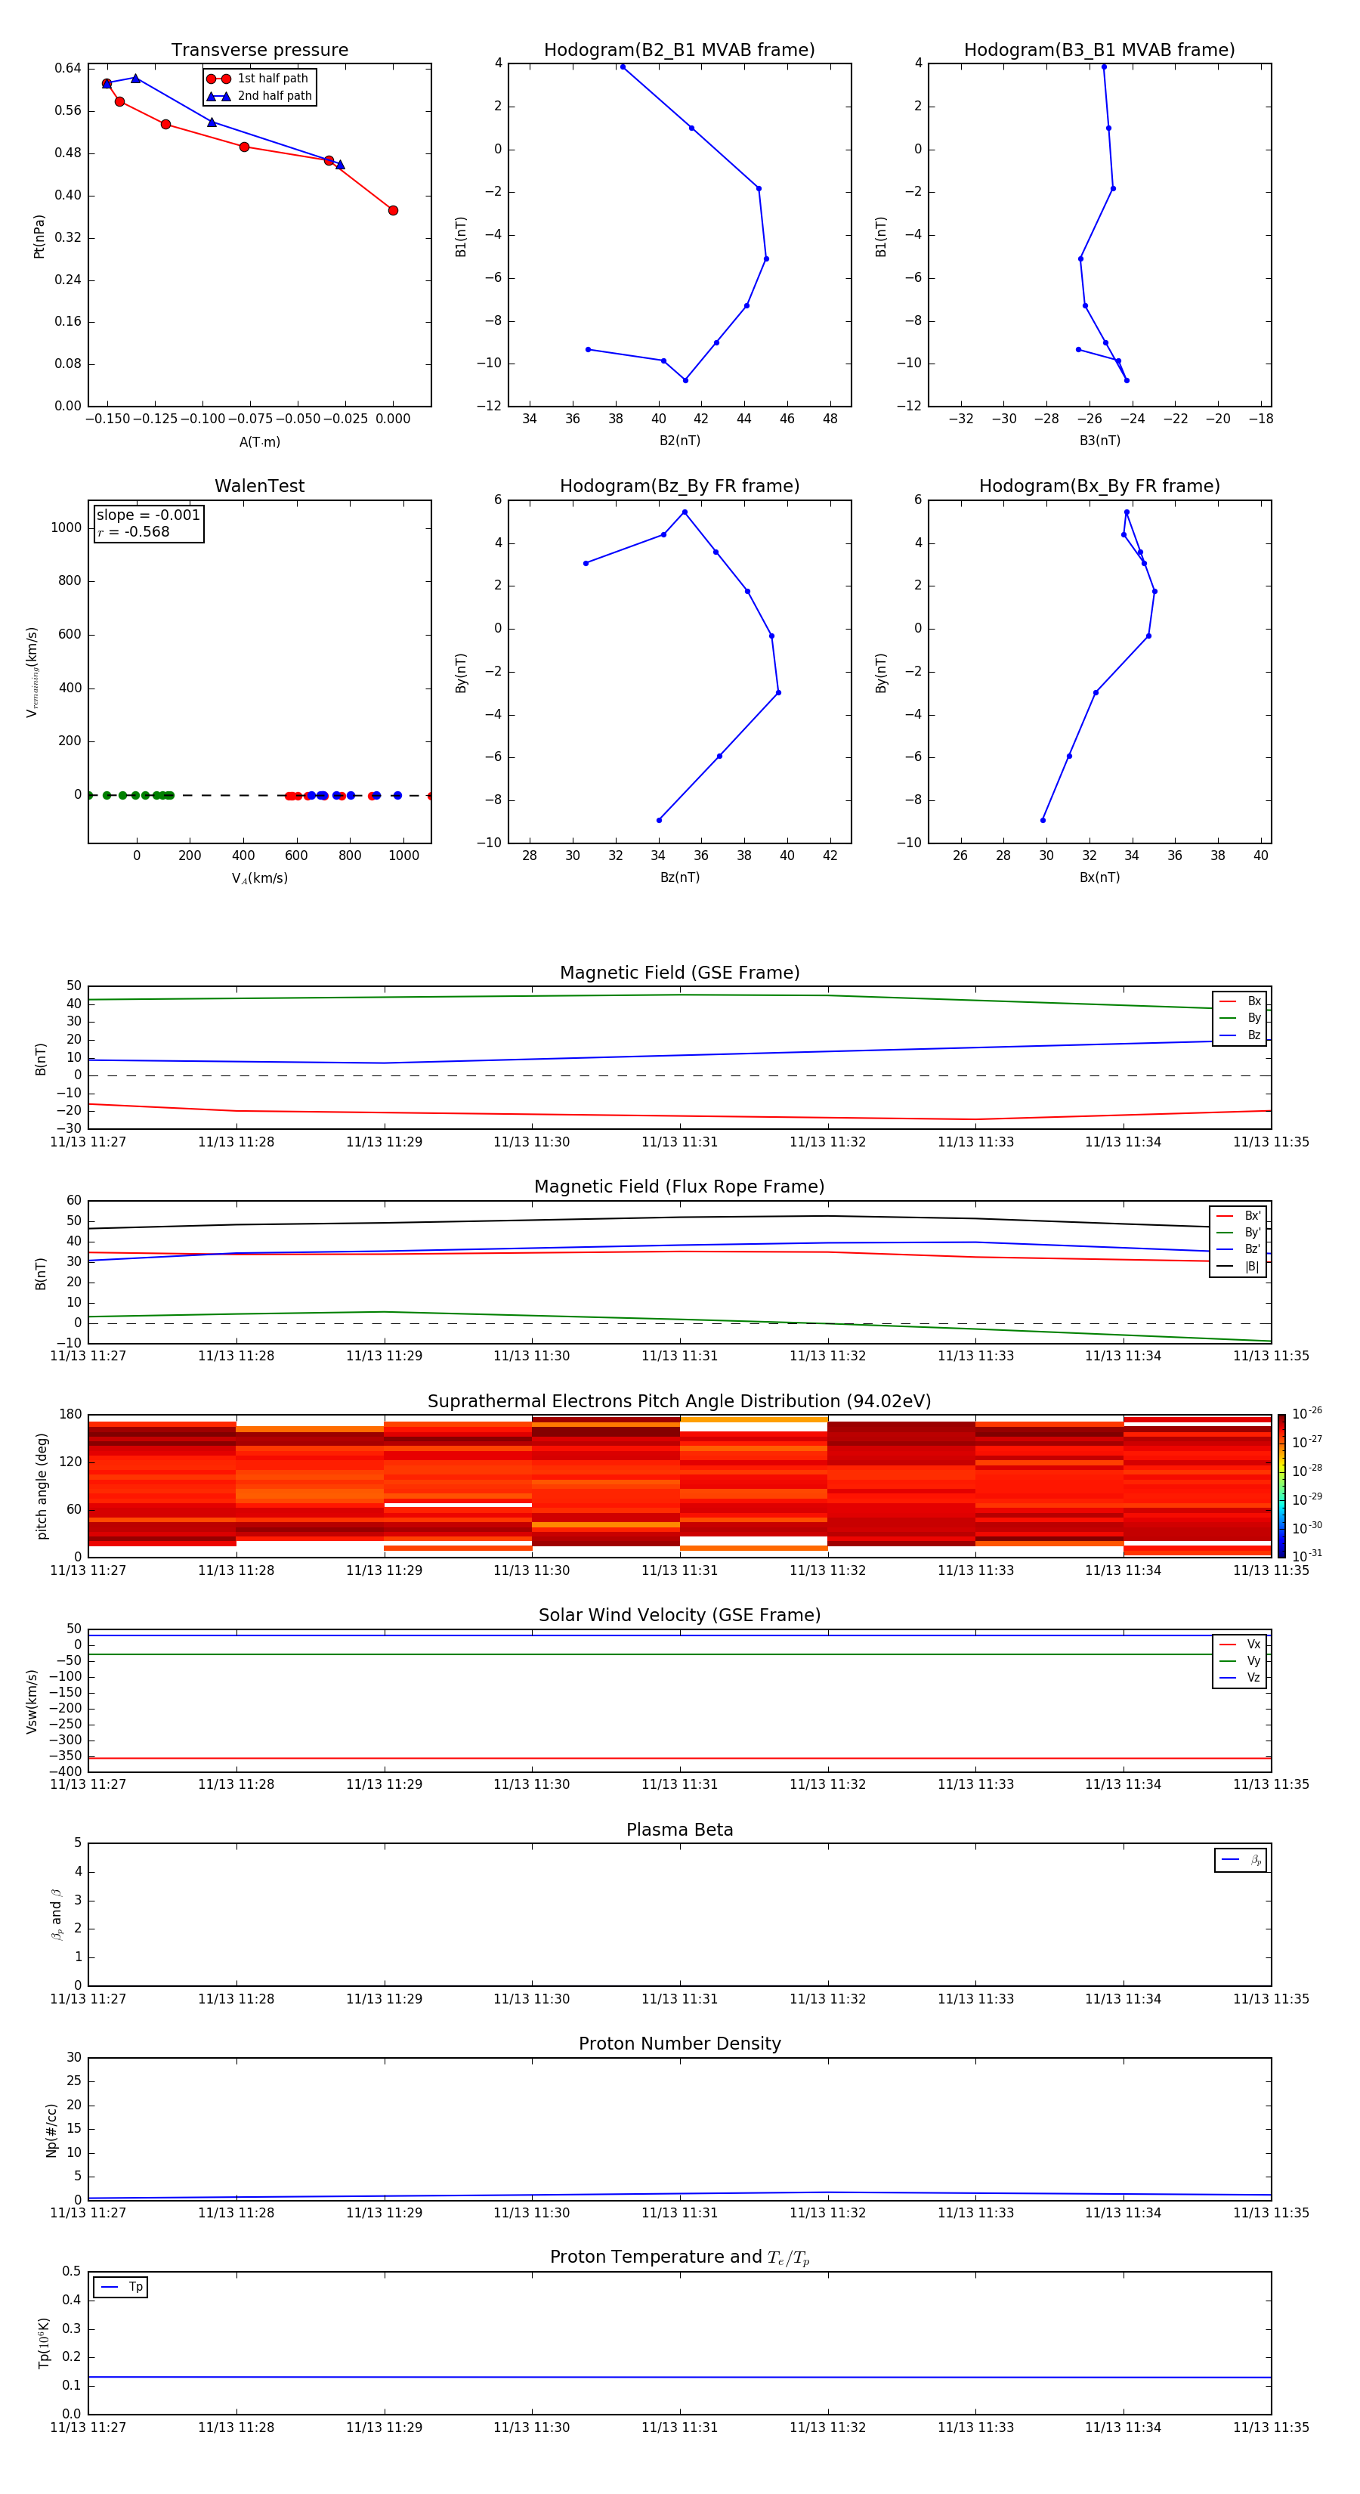Click the 'By' legend entry in GSE plot

tap(1240, 1017)
